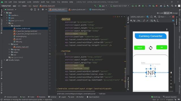Open the Terminal tool window
This screenshot has height=101, width=181.
[52, 97]
